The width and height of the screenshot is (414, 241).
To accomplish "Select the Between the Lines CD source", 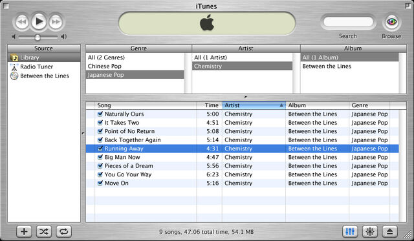I will pos(44,76).
